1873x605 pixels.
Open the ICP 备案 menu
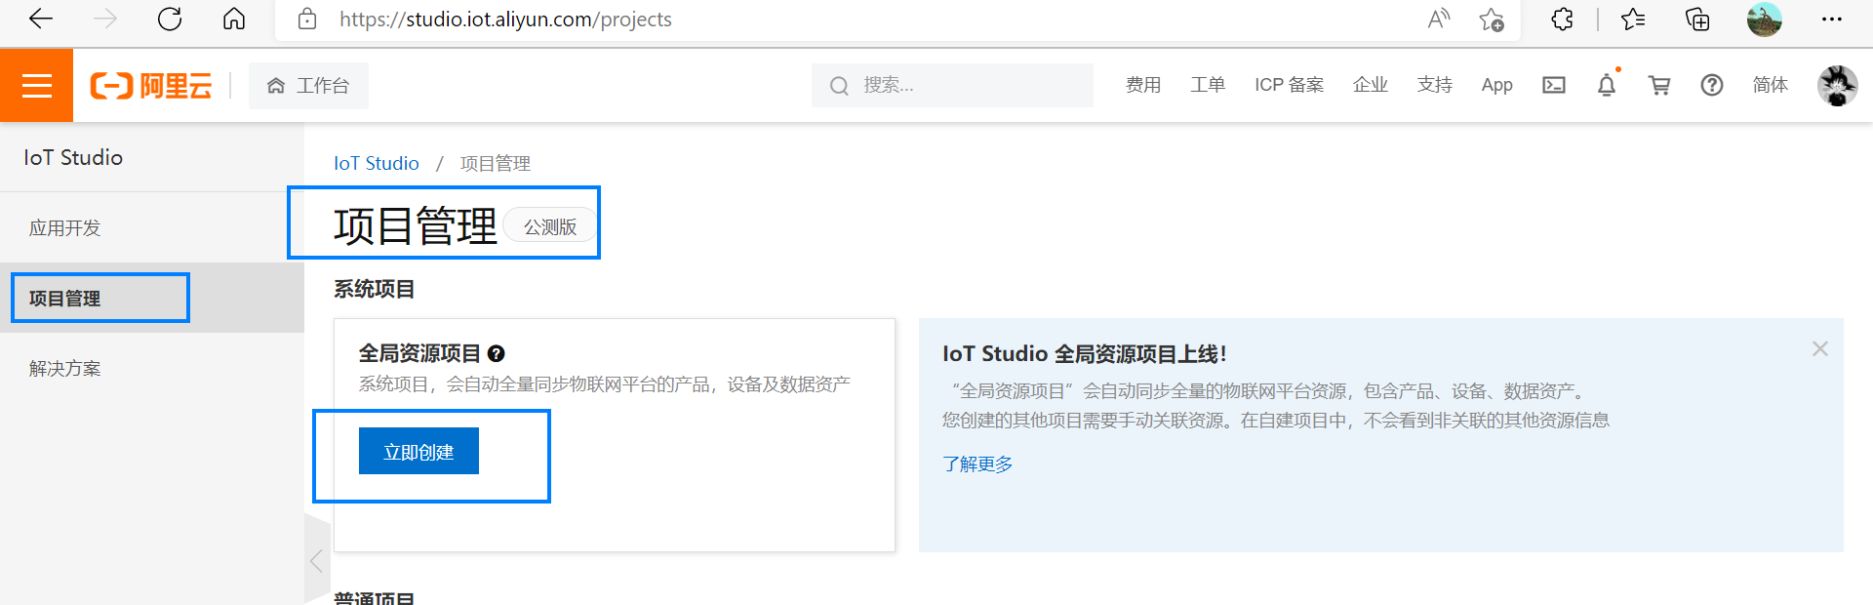(1290, 85)
